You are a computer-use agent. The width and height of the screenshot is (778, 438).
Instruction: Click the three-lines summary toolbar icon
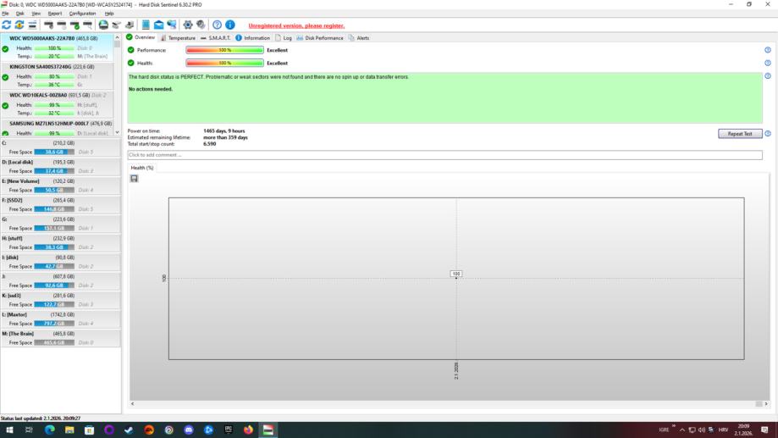[32, 25]
